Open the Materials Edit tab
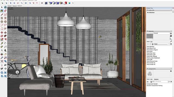 (x=151, y=42)
